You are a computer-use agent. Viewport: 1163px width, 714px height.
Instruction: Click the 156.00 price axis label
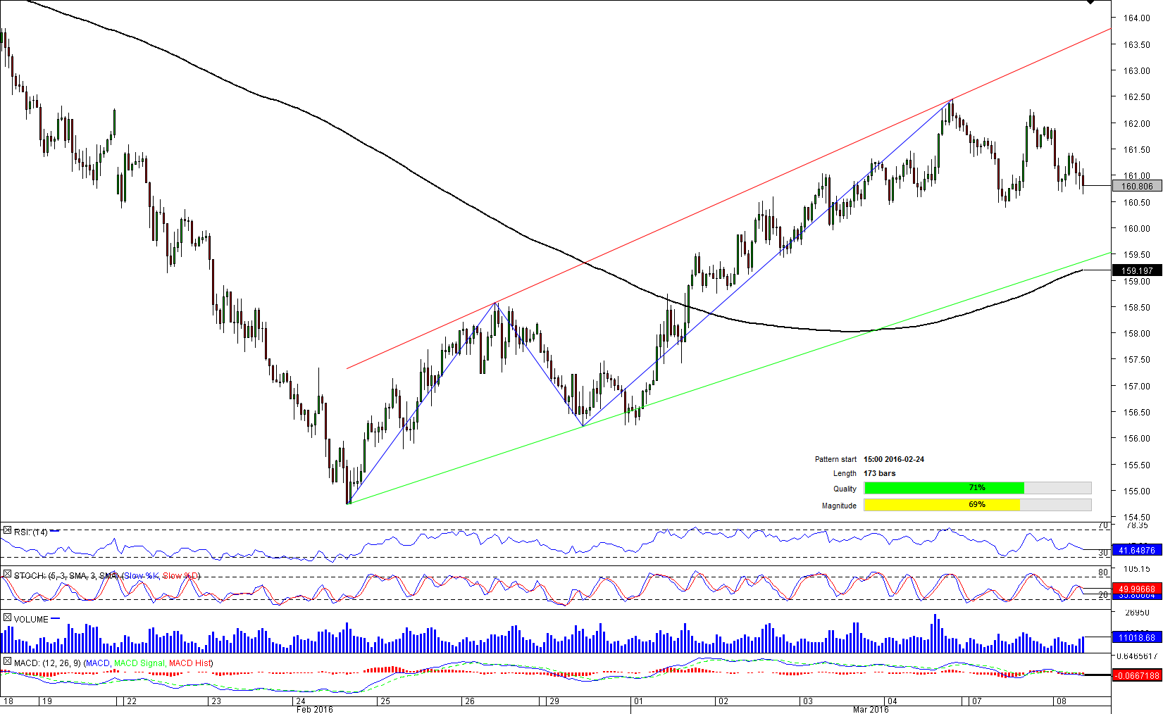(x=1136, y=439)
